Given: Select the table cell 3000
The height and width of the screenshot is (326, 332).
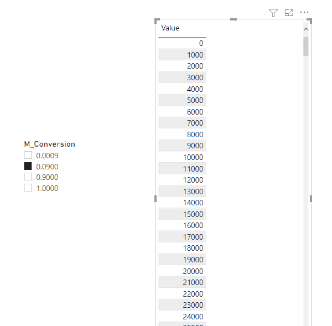Looking at the screenshot, I should coord(182,77).
